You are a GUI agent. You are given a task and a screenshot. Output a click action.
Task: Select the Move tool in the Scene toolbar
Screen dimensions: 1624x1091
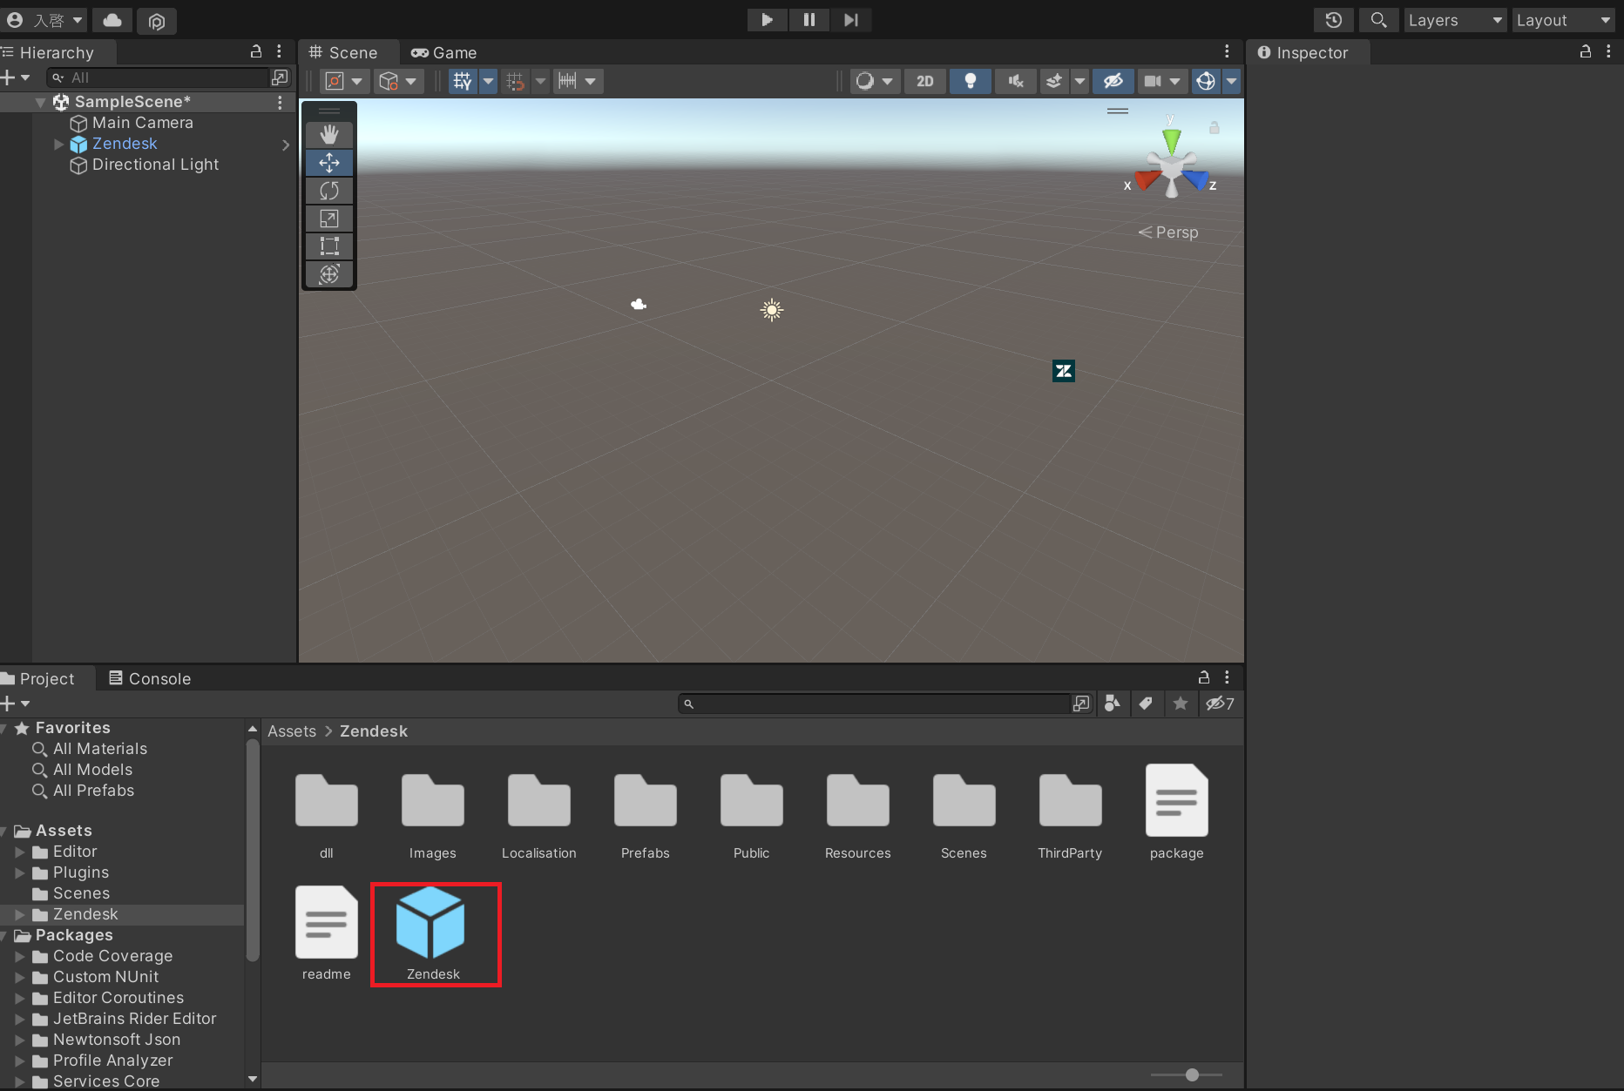tap(329, 163)
